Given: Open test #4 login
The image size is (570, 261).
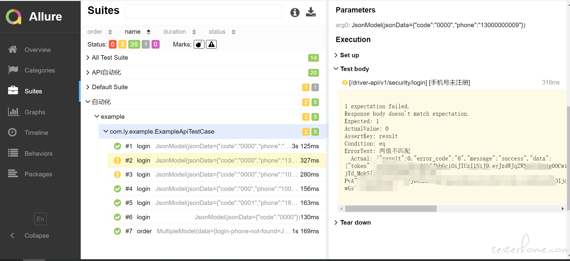Looking at the screenshot, I should (x=217, y=189).
